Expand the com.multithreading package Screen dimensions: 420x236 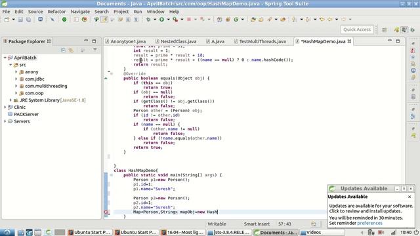(x=16, y=86)
